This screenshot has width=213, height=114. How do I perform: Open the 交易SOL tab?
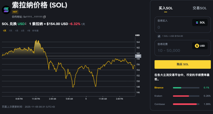(x=199, y=8)
